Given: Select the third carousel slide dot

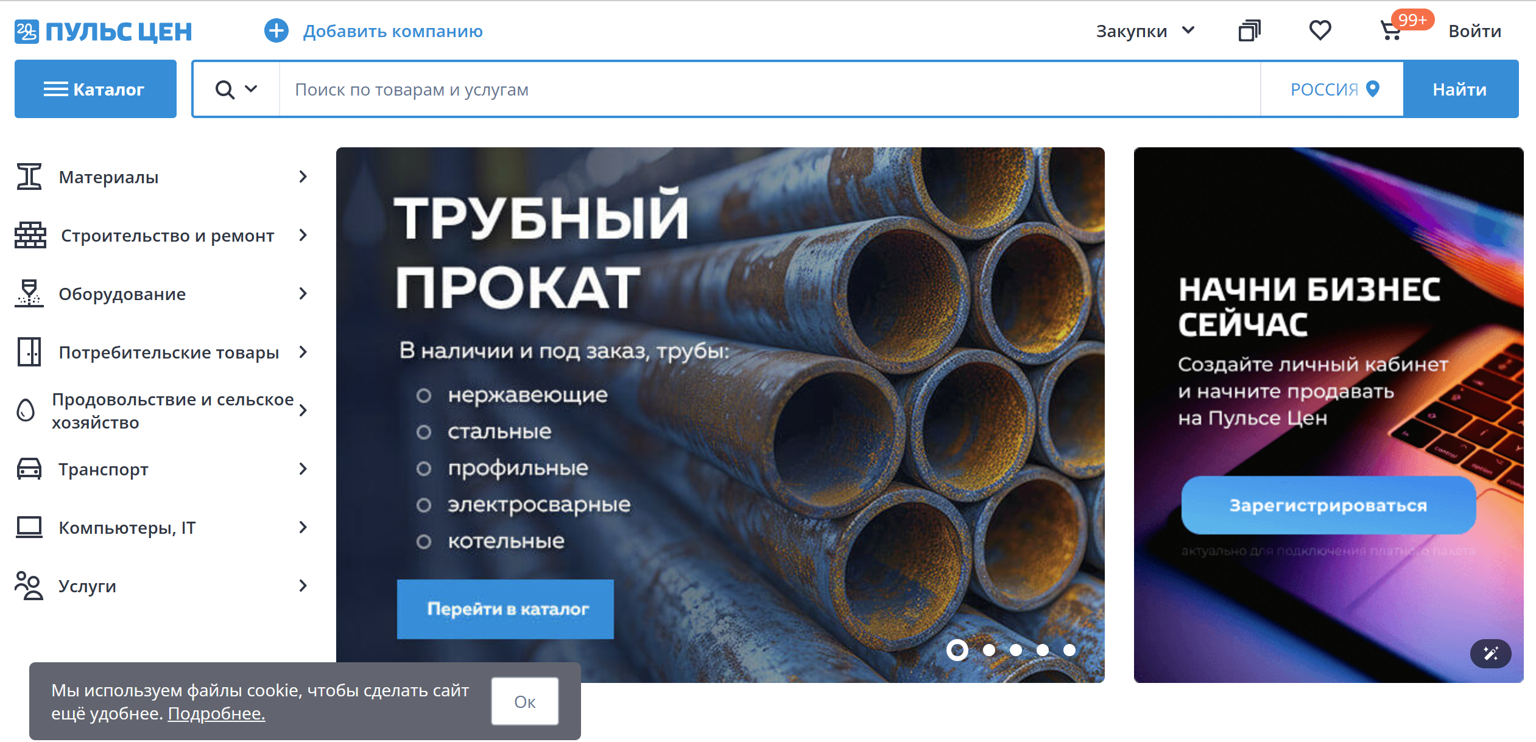Looking at the screenshot, I should (x=1016, y=650).
